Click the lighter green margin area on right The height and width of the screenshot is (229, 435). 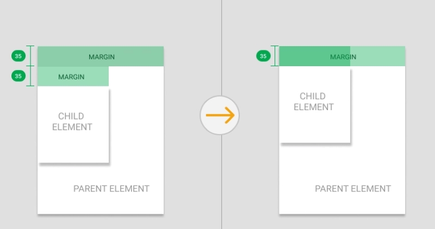(x=377, y=56)
